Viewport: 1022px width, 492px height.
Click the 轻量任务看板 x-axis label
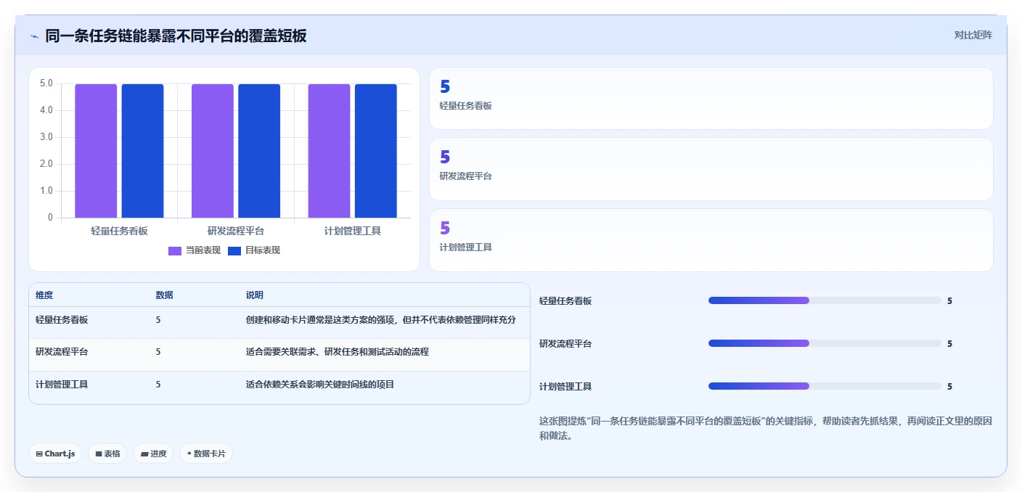[119, 231]
